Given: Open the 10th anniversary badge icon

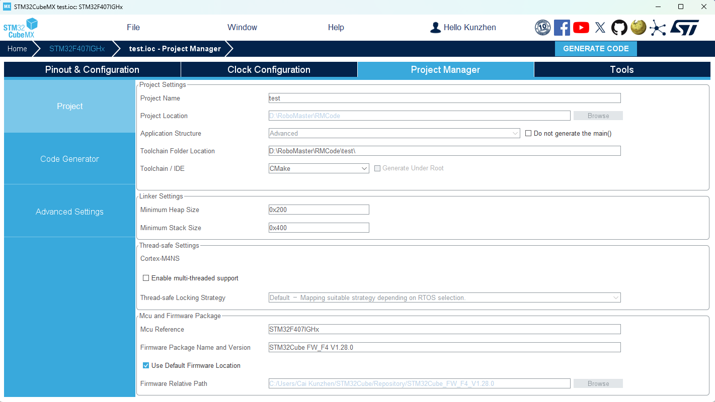Looking at the screenshot, I should point(542,27).
